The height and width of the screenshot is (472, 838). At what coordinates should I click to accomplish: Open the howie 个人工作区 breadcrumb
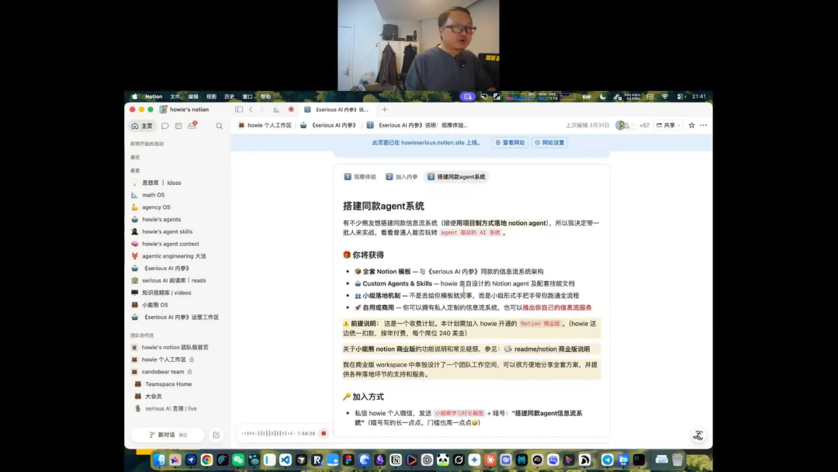pyautogui.click(x=265, y=125)
